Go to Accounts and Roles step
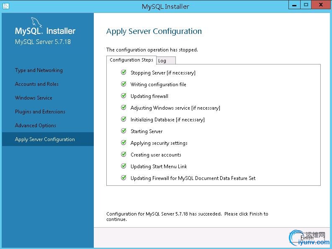This screenshot has width=332, height=249. coord(37,84)
